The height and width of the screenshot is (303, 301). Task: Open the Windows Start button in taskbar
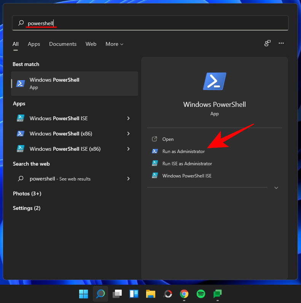[83, 294]
